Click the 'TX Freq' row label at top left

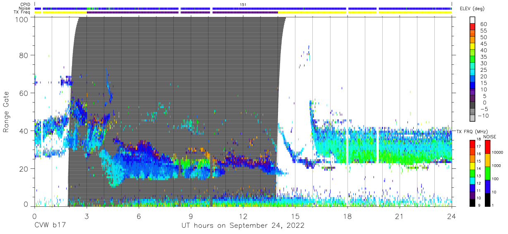tap(23, 12)
